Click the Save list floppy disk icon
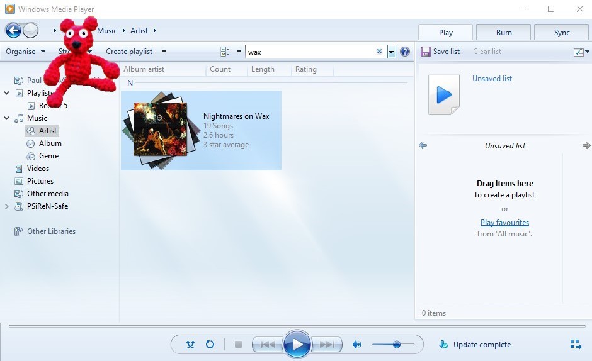Screen dimensions: 592x361 coord(426,52)
